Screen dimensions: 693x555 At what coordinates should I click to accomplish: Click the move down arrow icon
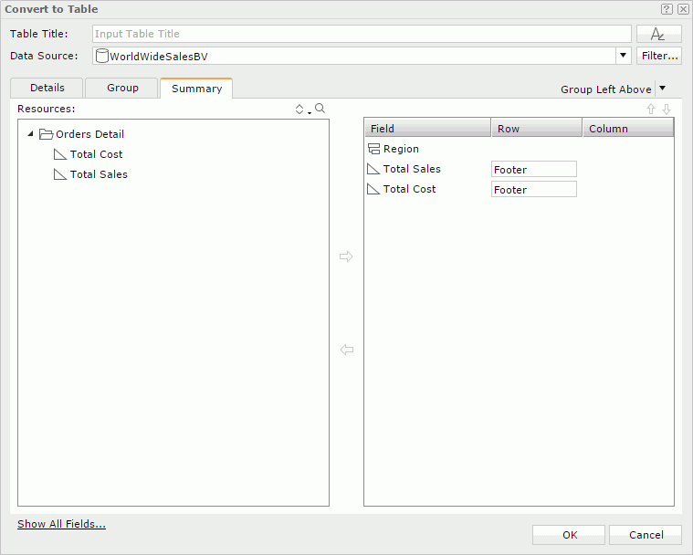[x=667, y=110]
